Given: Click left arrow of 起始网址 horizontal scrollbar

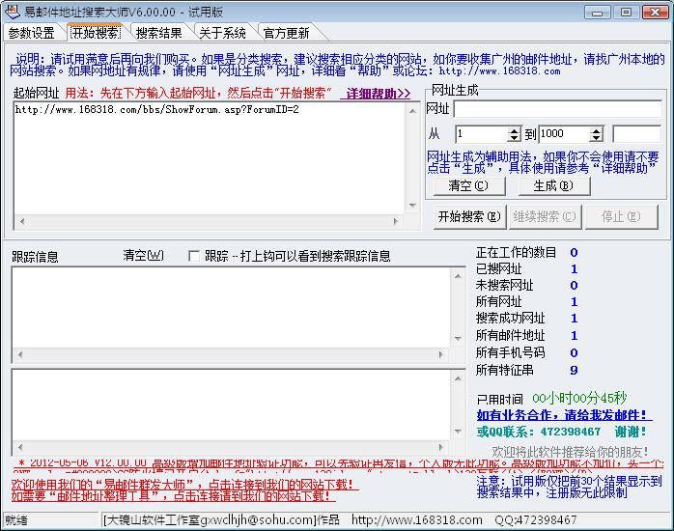Looking at the screenshot, I should (x=21, y=221).
